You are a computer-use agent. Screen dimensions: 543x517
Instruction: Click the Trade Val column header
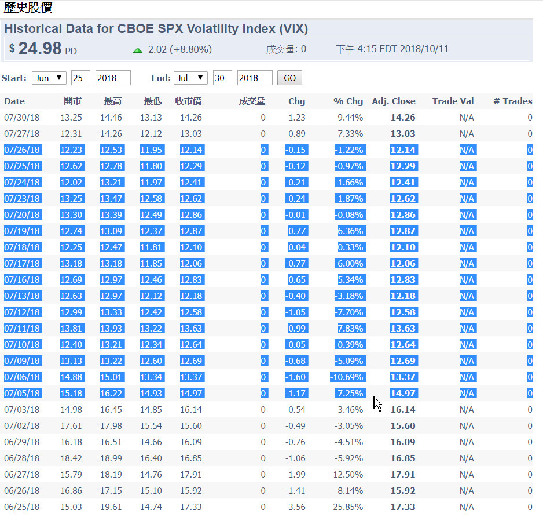tap(453, 101)
